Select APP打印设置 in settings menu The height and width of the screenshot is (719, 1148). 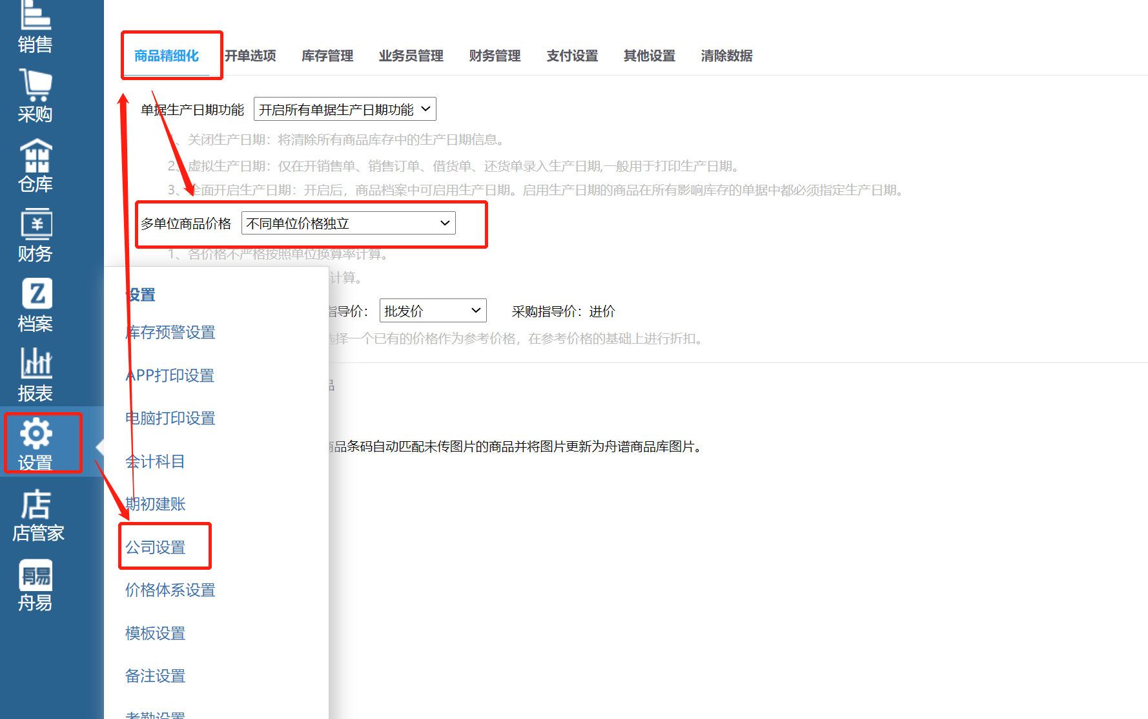coord(170,375)
